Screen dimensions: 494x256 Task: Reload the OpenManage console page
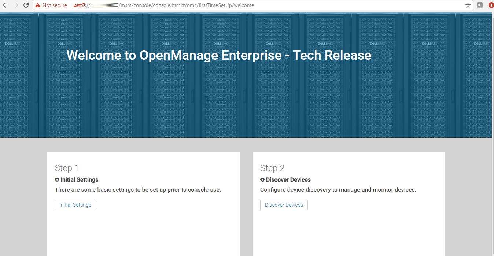click(x=26, y=5)
